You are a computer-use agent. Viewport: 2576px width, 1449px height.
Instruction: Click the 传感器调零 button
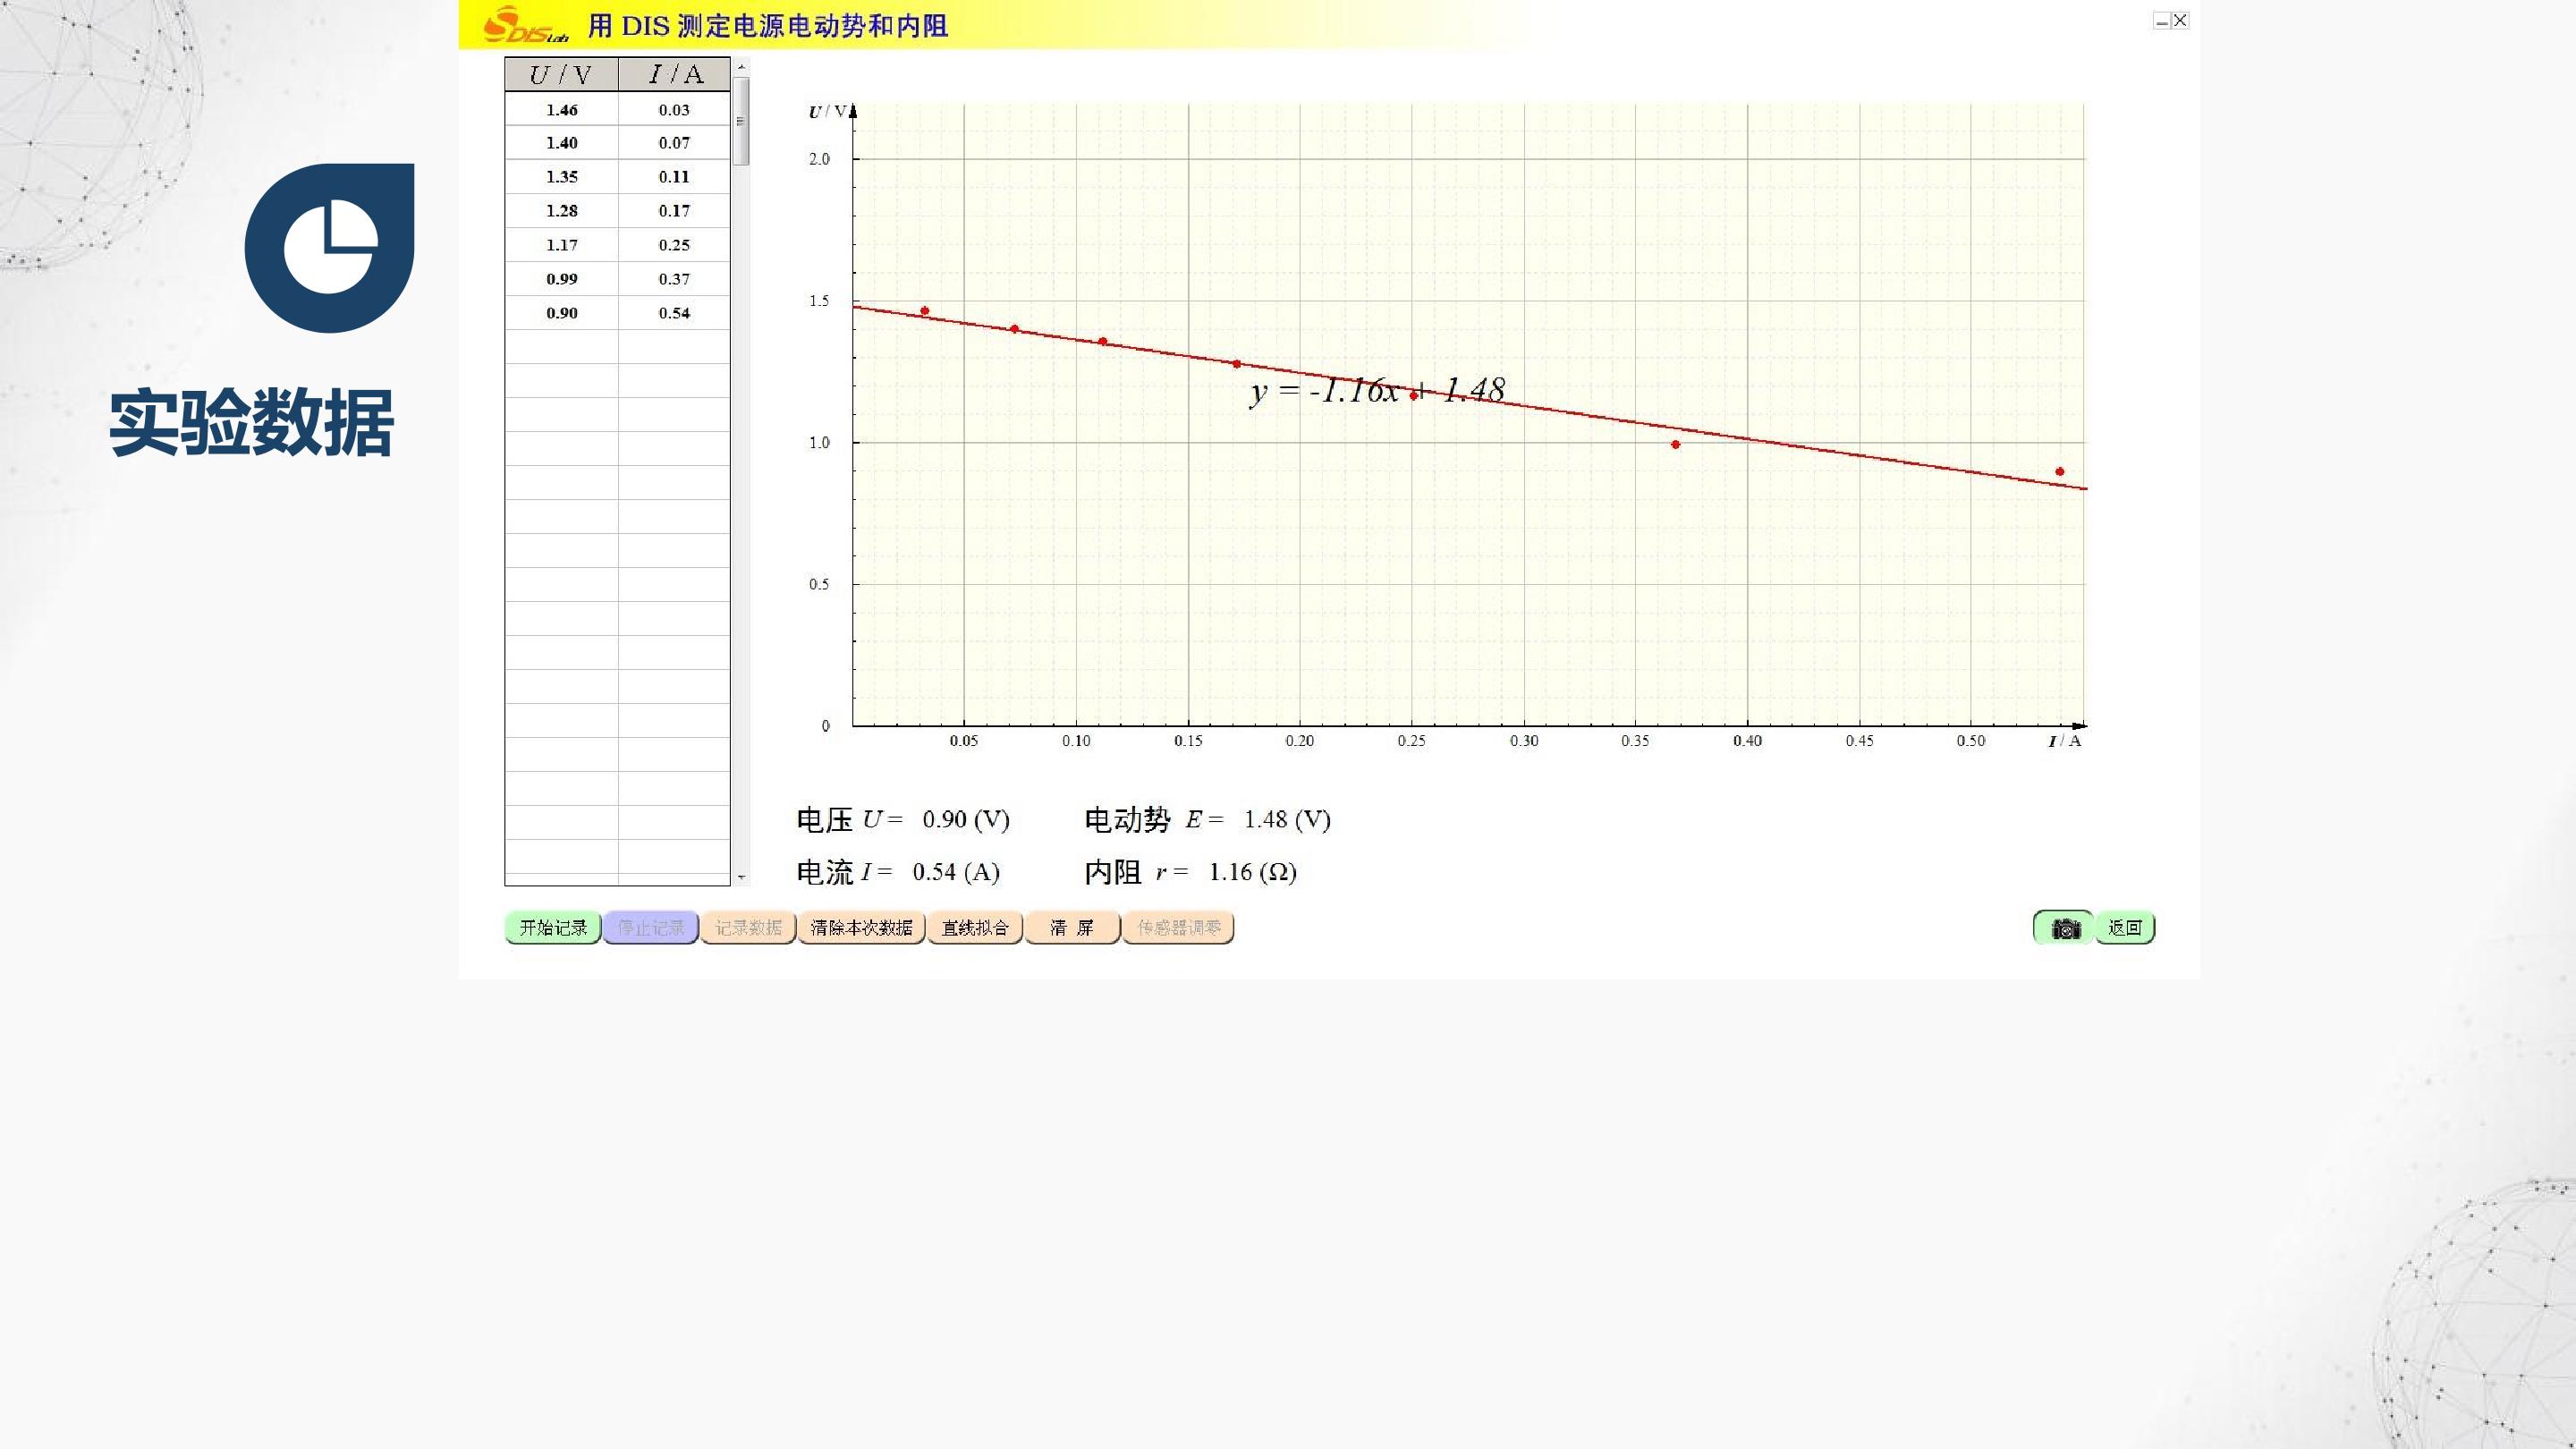tap(1178, 928)
